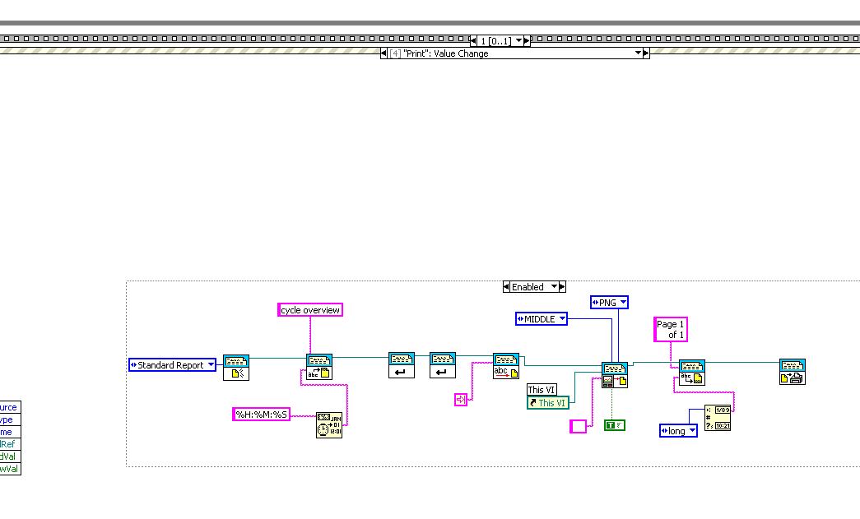Open the "Print": Value Change event selector
Screen dimensions: 860x519
638,53
